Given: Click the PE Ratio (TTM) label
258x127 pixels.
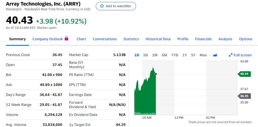Looking at the screenshot, I should [x=81, y=75].
